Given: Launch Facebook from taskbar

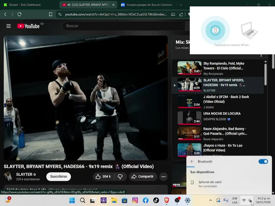Looking at the screenshot, I should point(146,200).
